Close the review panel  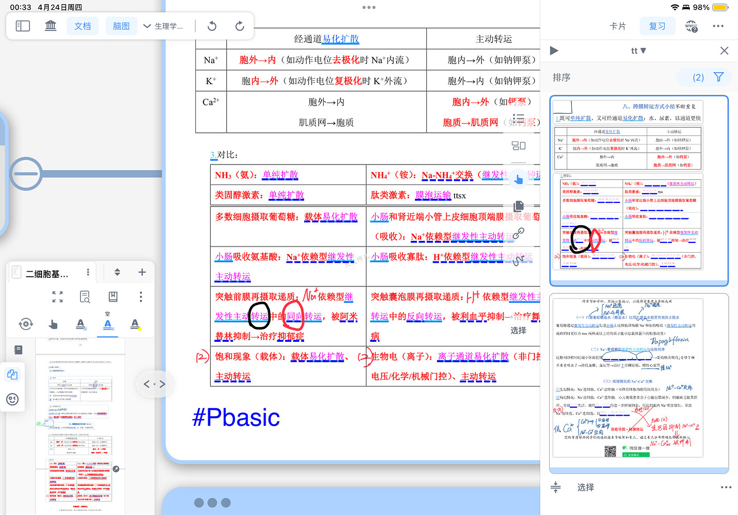724,51
